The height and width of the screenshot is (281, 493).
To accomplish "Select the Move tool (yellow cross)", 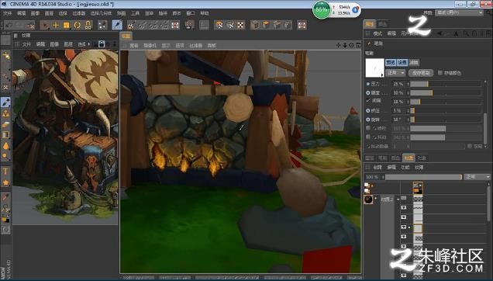I will [56, 25].
